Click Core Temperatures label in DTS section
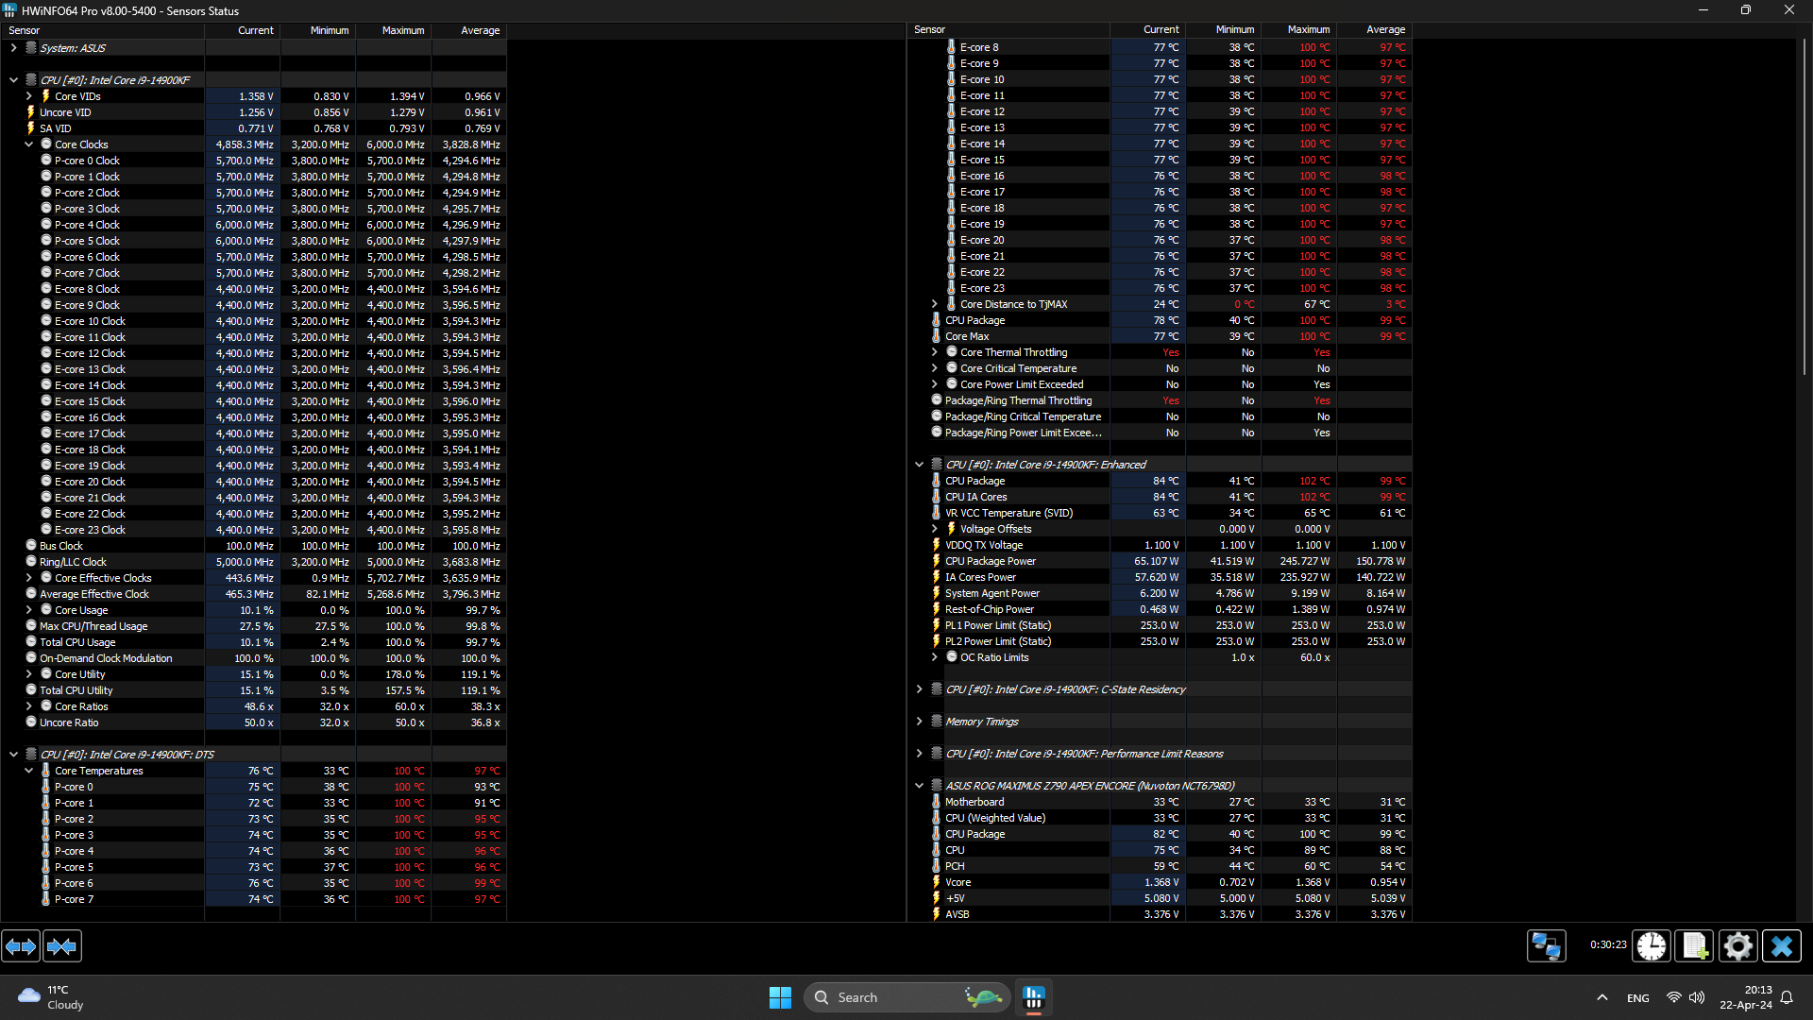 (98, 770)
